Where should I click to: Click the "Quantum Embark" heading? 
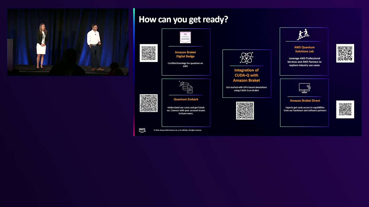pyautogui.click(x=186, y=99)
